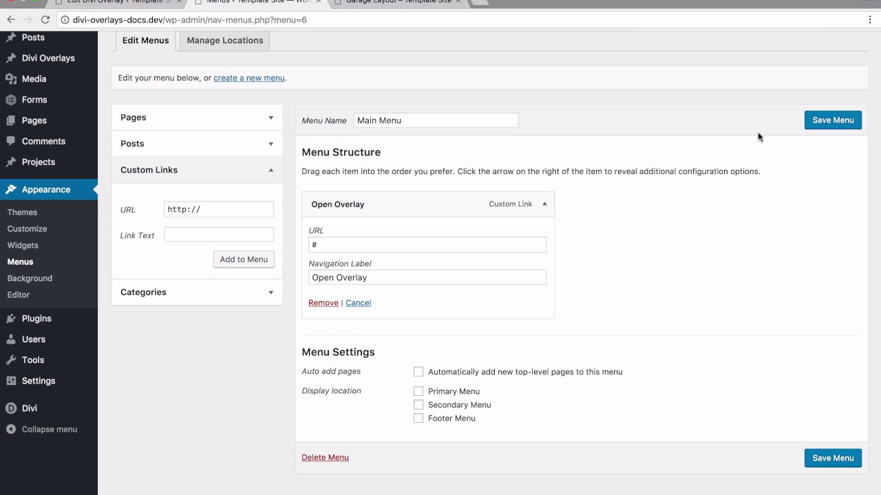Reload the page with refresh icon
This screenshot has width=881, height=495.
coord(45,20)
